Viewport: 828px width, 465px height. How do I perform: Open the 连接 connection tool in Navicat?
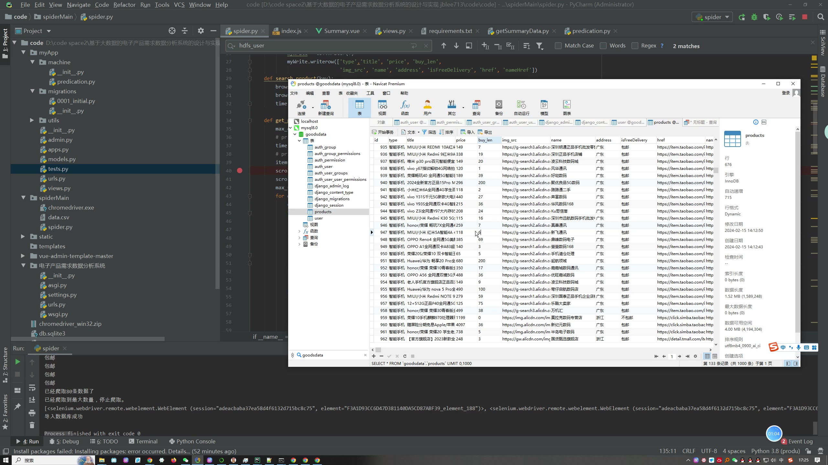[301, 108]
